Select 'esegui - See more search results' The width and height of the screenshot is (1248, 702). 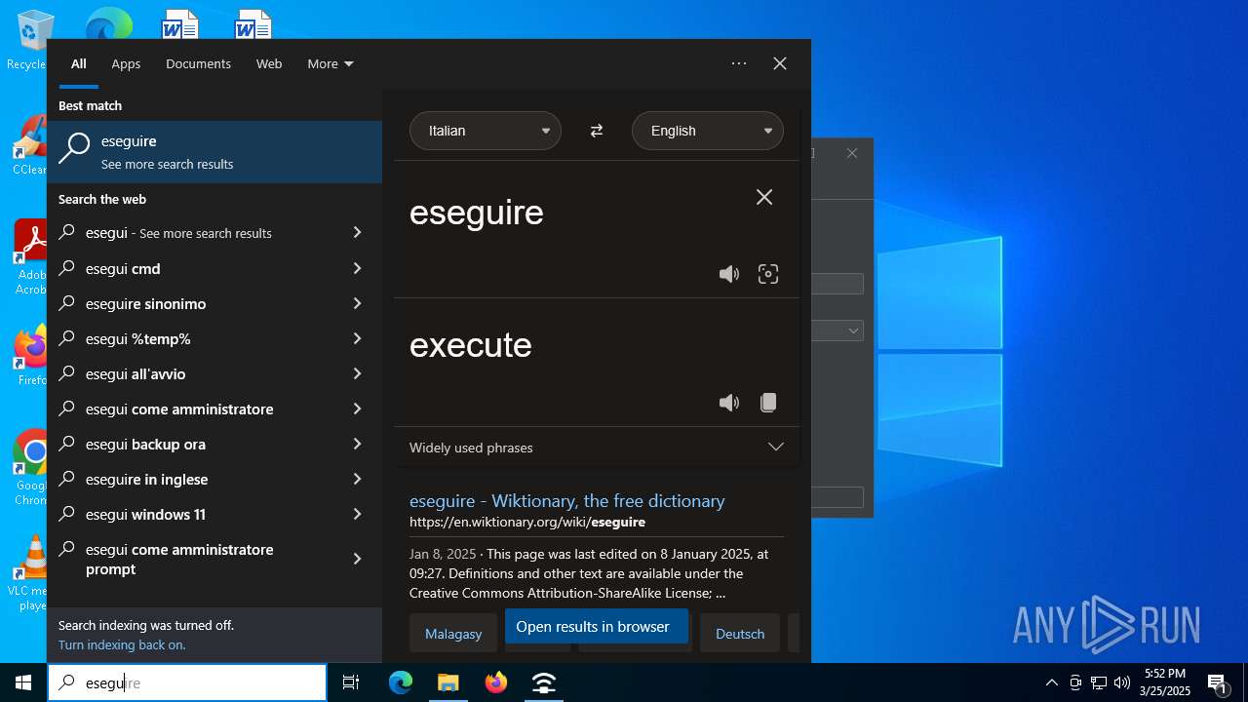214,233
